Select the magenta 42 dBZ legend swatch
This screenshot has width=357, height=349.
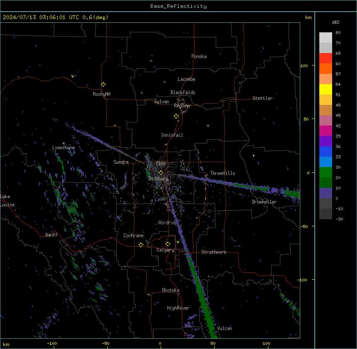click(326, 131)
